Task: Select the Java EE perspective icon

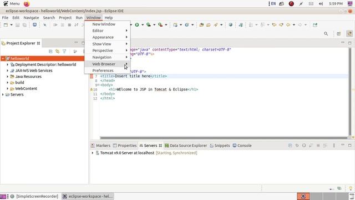Action: click(x=349, y=33)
